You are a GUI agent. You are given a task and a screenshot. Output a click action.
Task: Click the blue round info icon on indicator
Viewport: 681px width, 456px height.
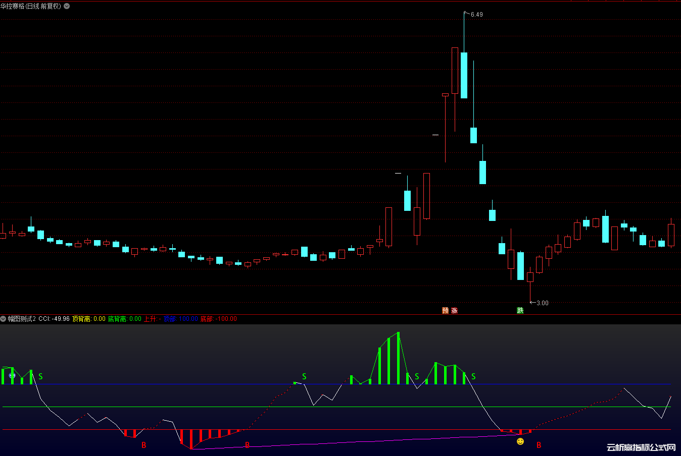(12, 376)
